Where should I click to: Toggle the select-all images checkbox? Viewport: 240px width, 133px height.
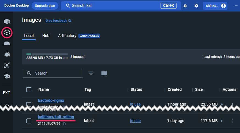point(29,89)
